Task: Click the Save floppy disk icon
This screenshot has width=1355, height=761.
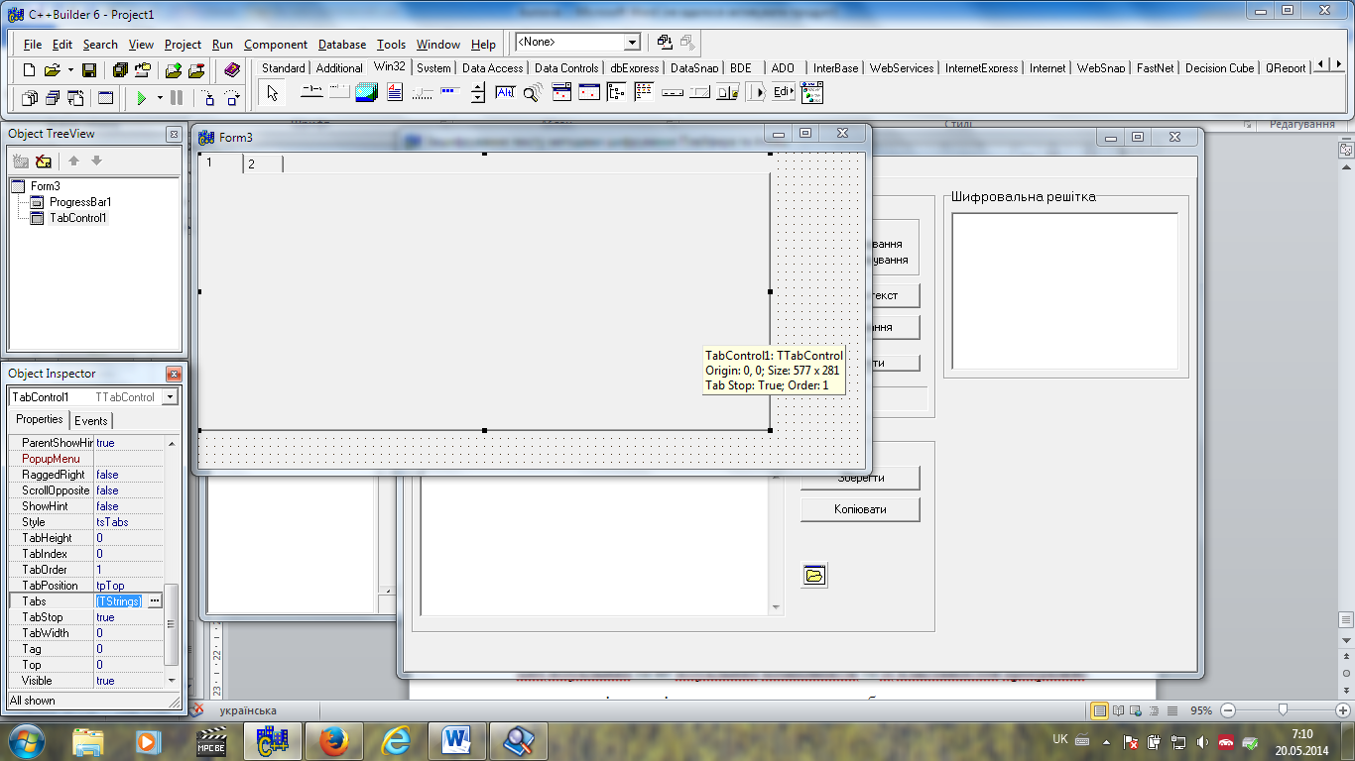Action: (89, 70)
